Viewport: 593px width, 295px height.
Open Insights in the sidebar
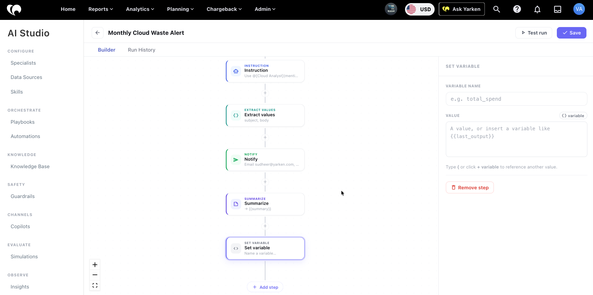click(20, 287)
